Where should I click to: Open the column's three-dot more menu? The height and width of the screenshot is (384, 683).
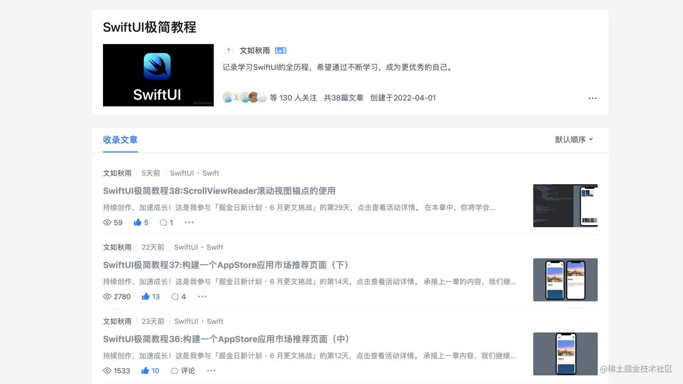tap(592, 98)
